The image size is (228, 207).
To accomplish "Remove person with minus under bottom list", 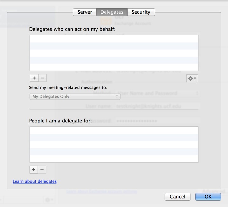I will pos(42,170).
